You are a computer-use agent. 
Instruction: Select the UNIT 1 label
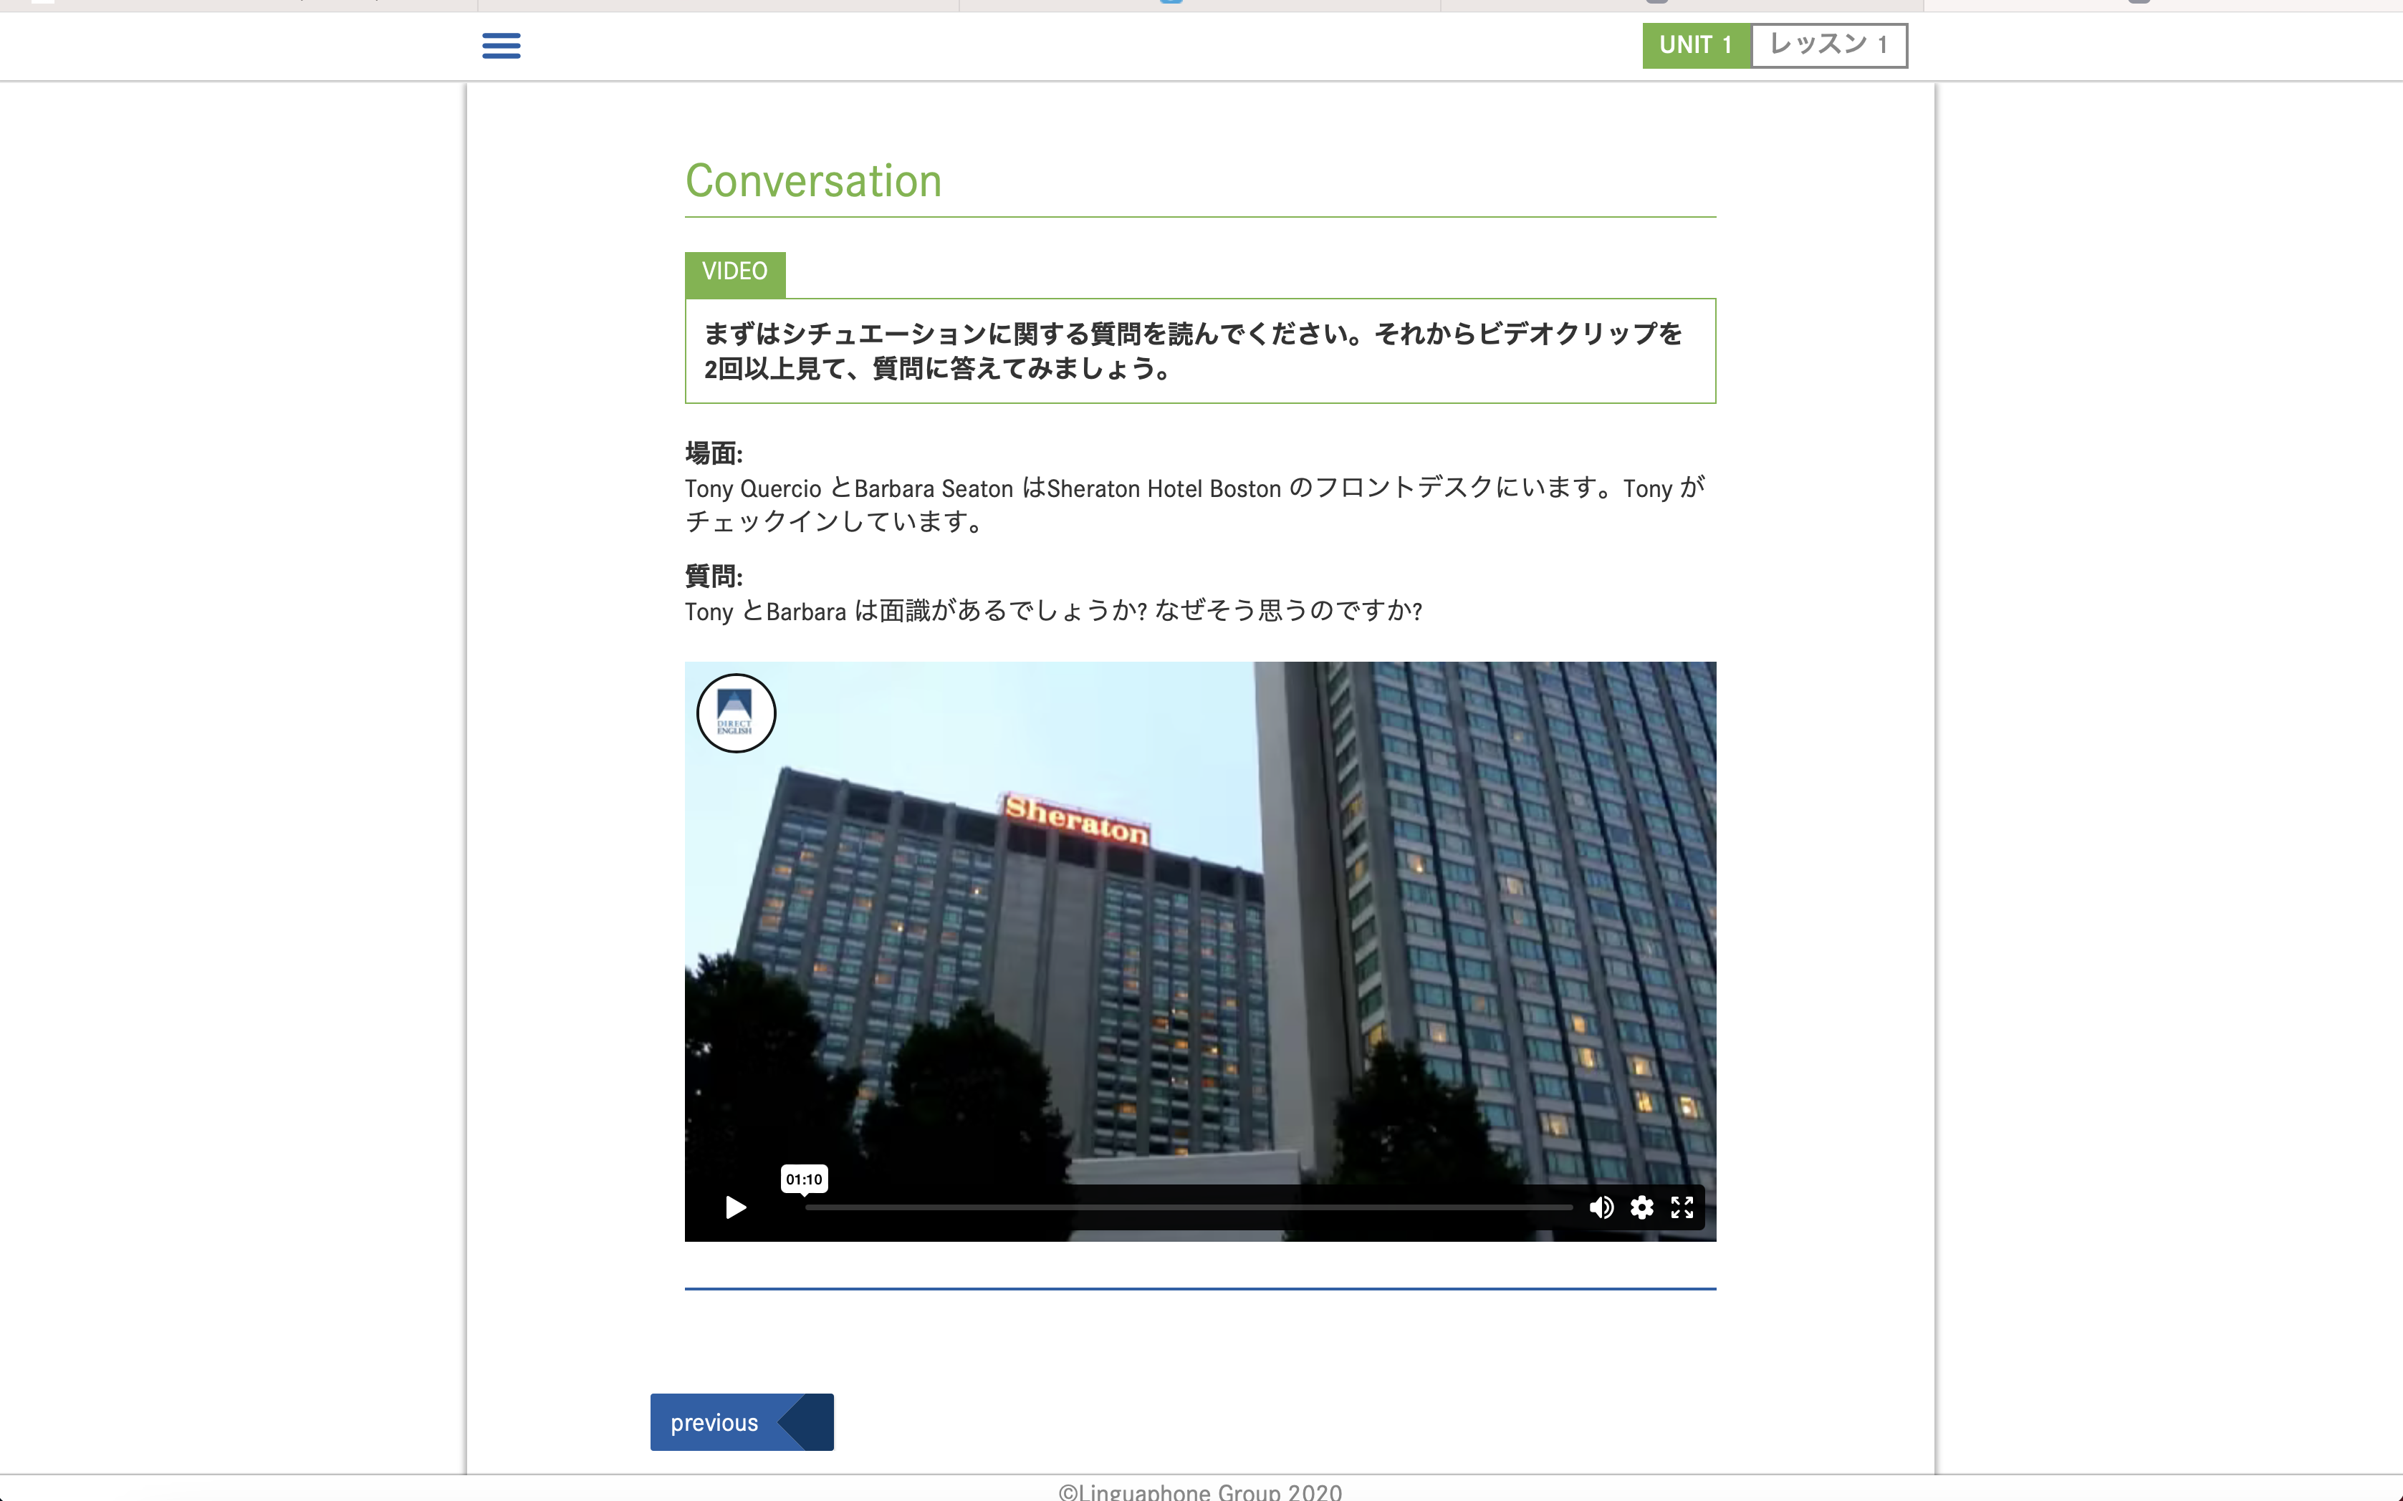[x=1696, y=46]
